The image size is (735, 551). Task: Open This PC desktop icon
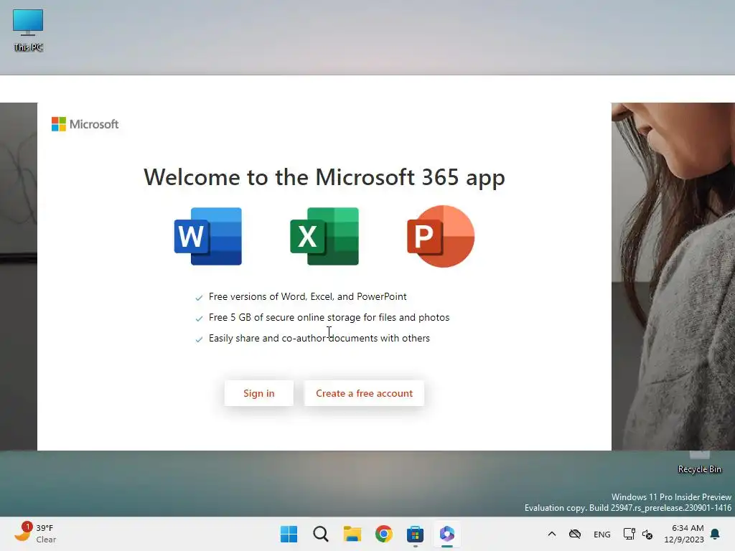click(28, 30)
